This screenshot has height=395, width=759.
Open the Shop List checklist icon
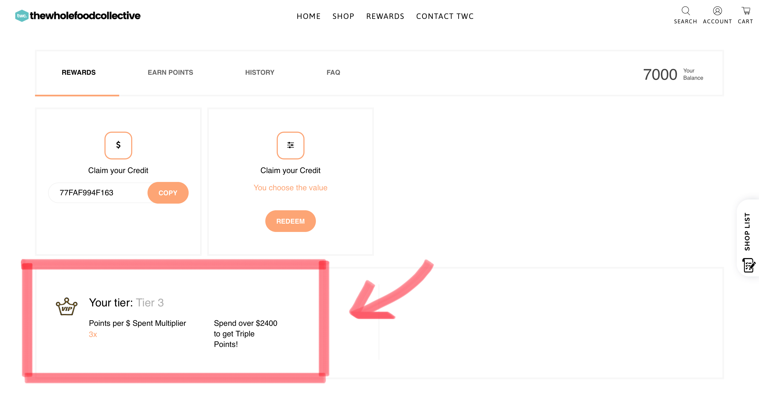pyautogui.click(x=748, y=265)
